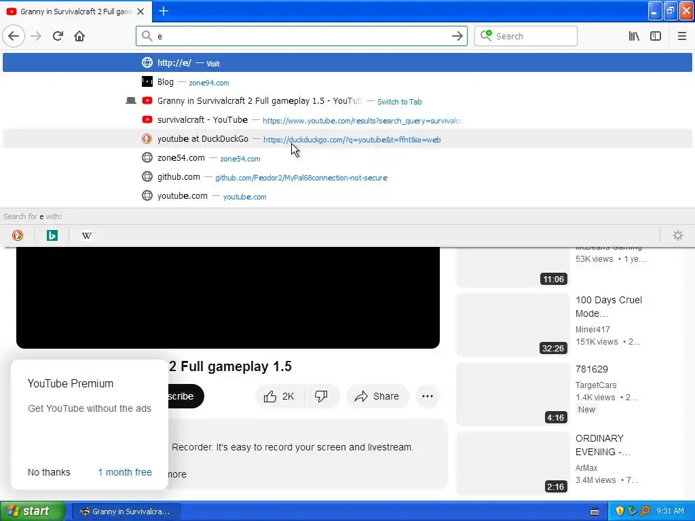
Task: Decline with No thanks in Premium popup
Action: click(x=49, y=472)
